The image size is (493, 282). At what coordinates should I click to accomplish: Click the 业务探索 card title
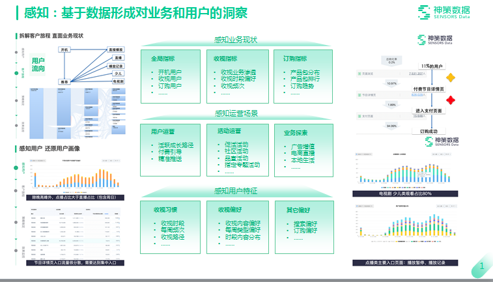pyautogui.click(x=296, y=133)
